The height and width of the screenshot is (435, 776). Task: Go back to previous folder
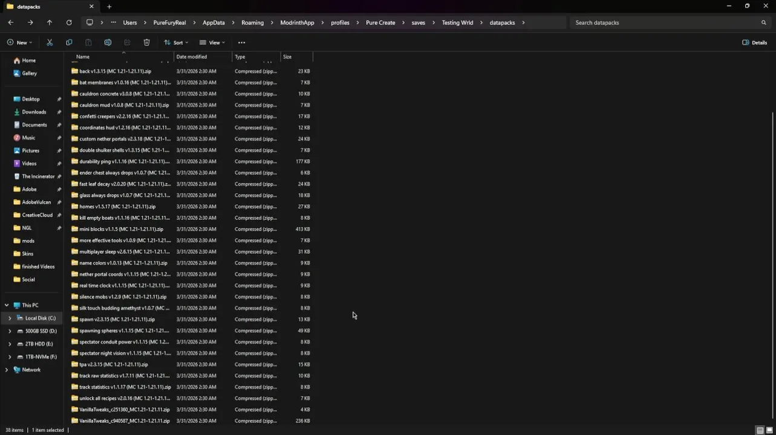(11, 22)
